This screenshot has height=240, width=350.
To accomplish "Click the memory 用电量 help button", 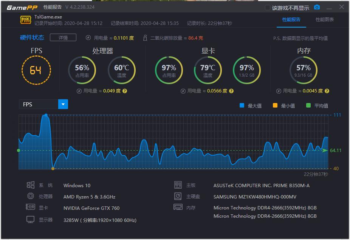I will 327,91.
